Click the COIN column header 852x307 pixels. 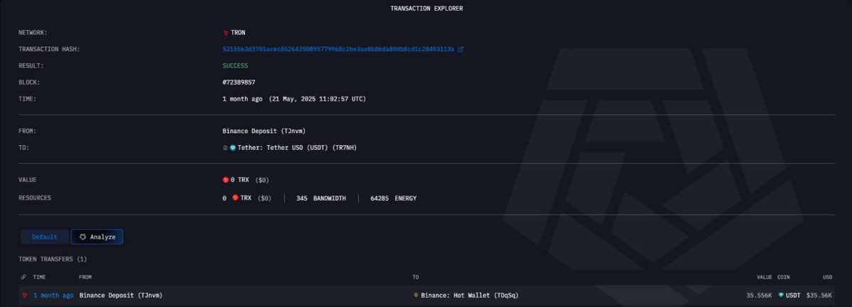click(784, 277)
